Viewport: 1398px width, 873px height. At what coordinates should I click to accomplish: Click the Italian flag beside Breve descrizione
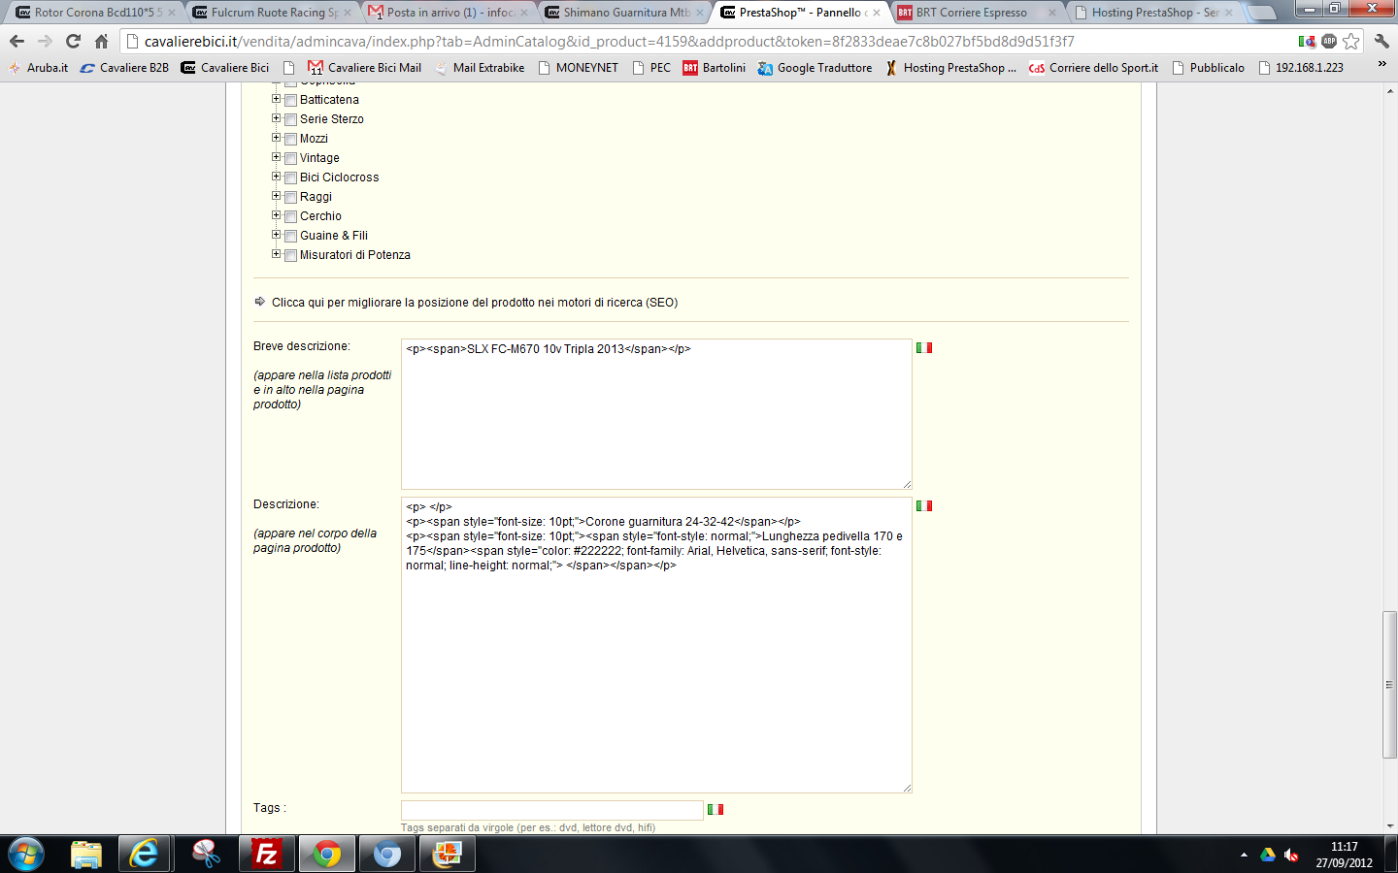[924, 347]
